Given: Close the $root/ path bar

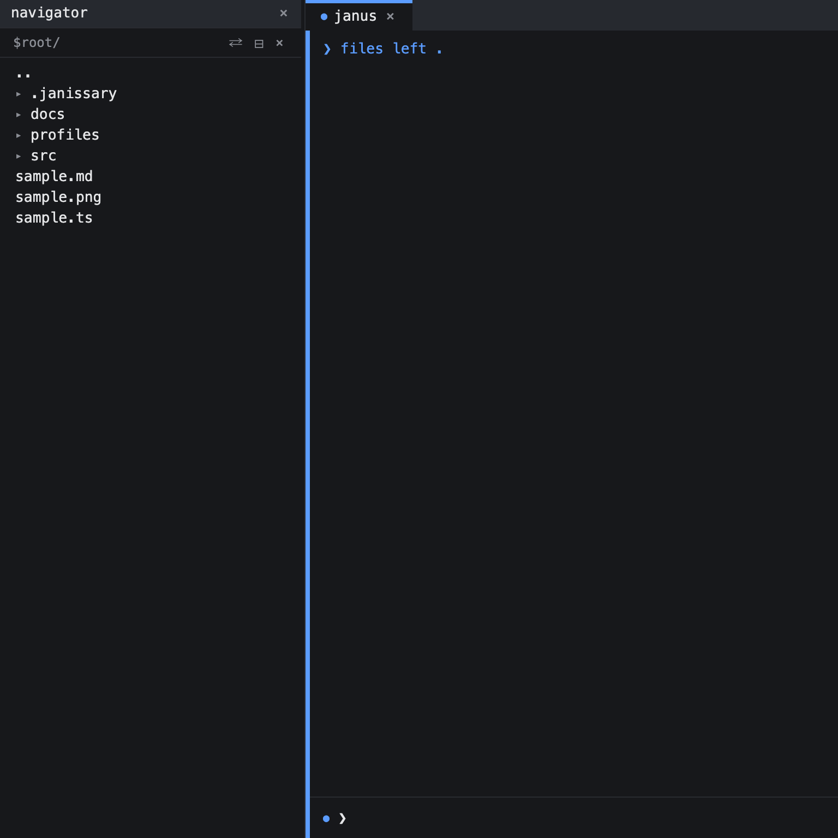Looking at the screenshot, I should tap(279, 43).
